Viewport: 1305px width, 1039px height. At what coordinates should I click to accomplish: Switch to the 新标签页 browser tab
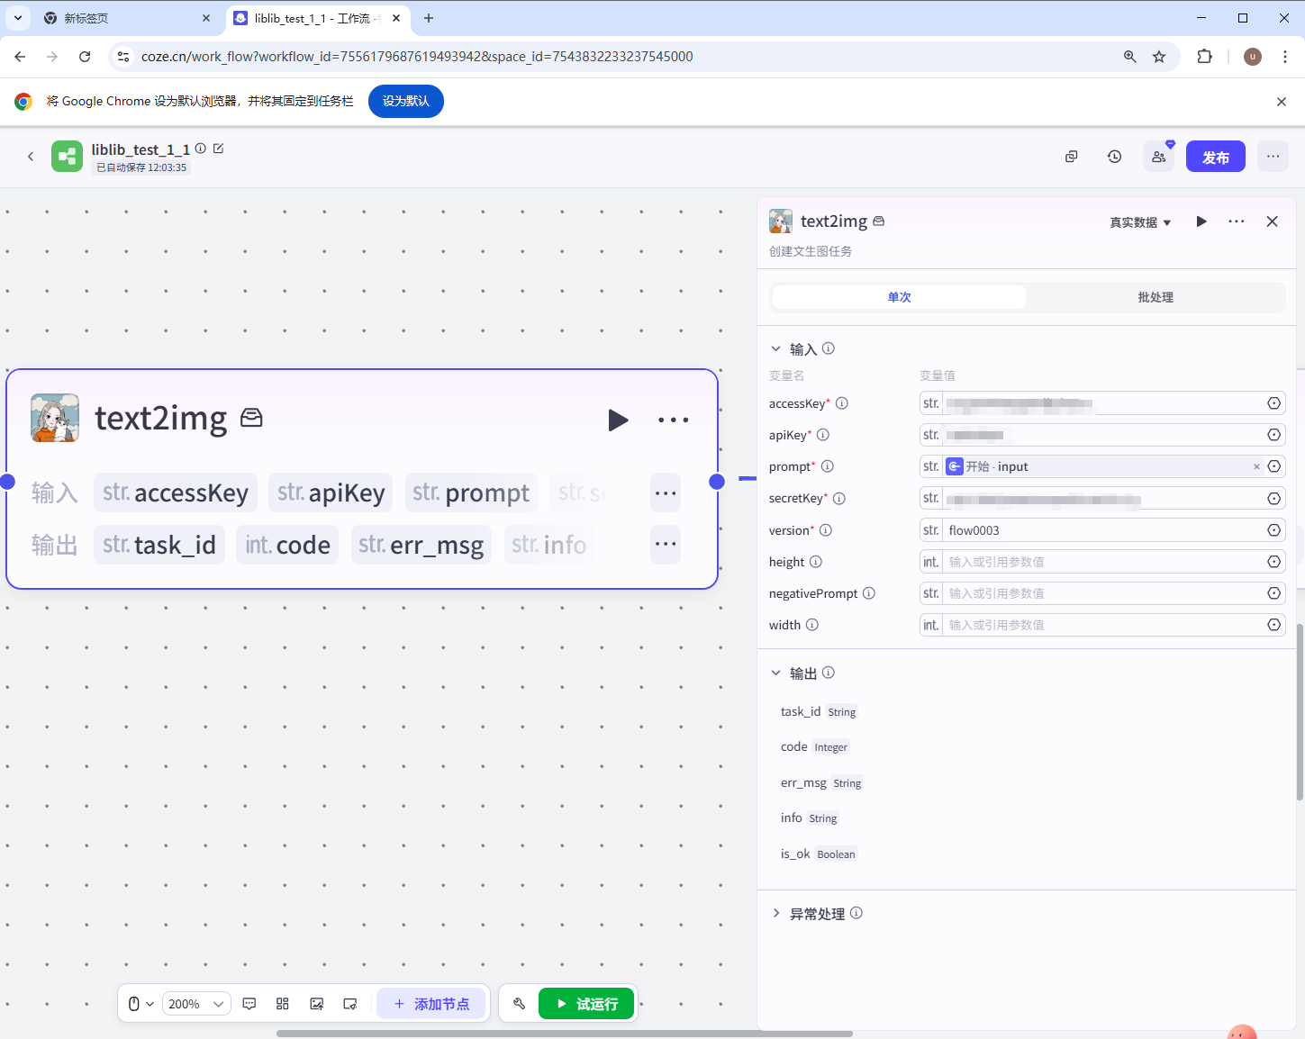point(126,18)
